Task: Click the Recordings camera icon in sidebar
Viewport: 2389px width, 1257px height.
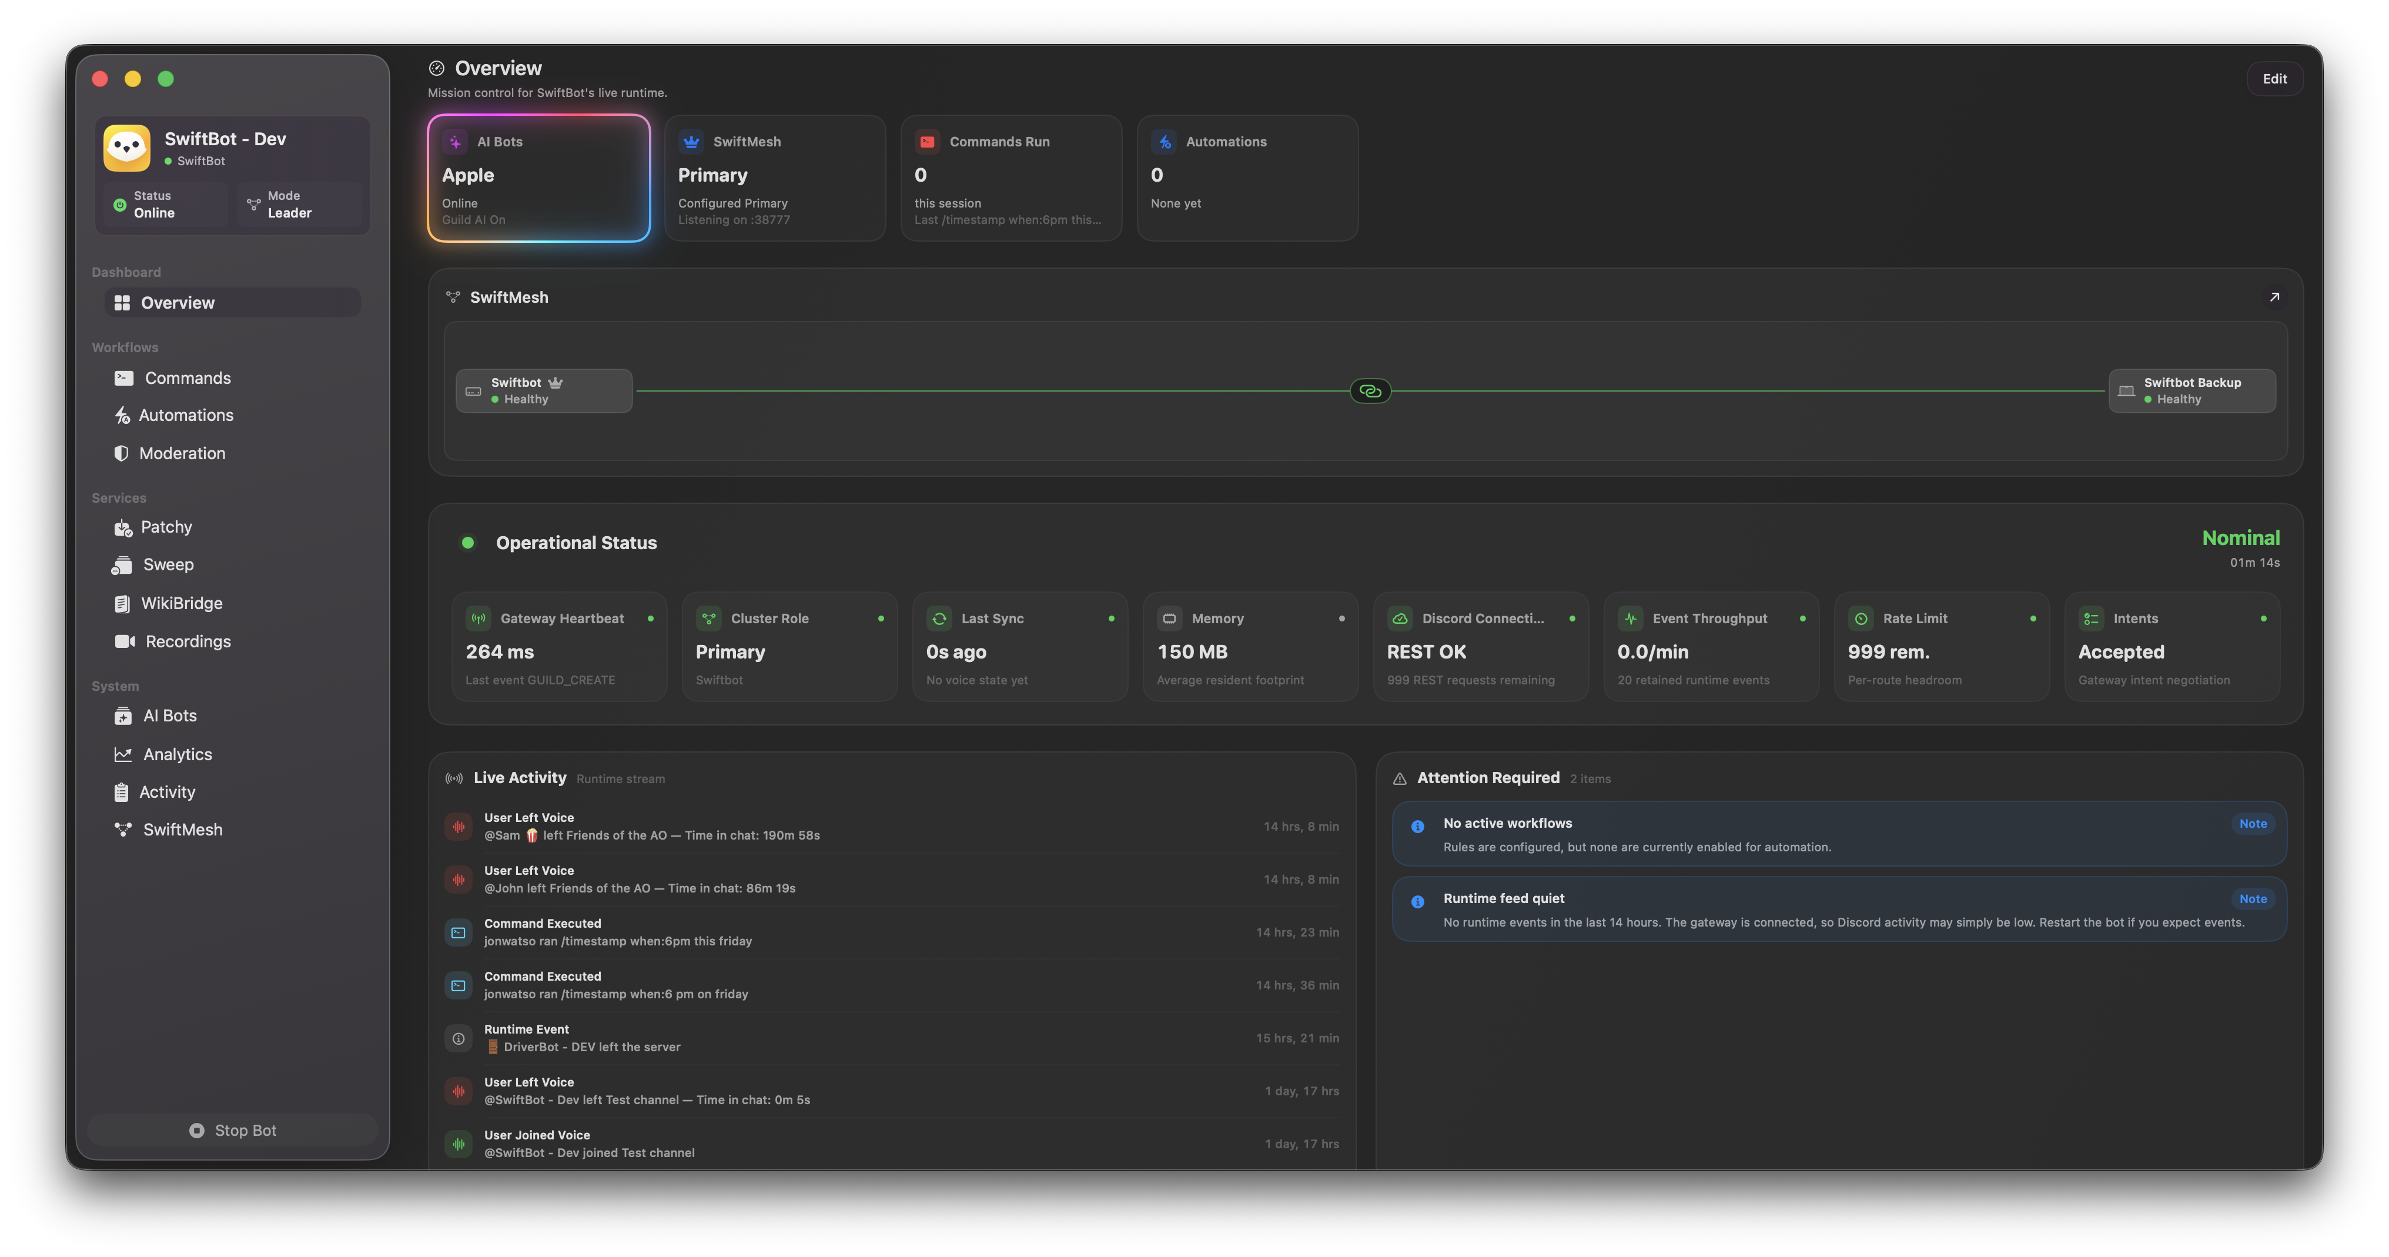Action: [124, 641]
